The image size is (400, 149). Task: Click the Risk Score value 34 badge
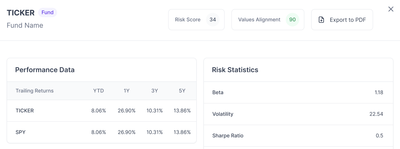(213, 19)
